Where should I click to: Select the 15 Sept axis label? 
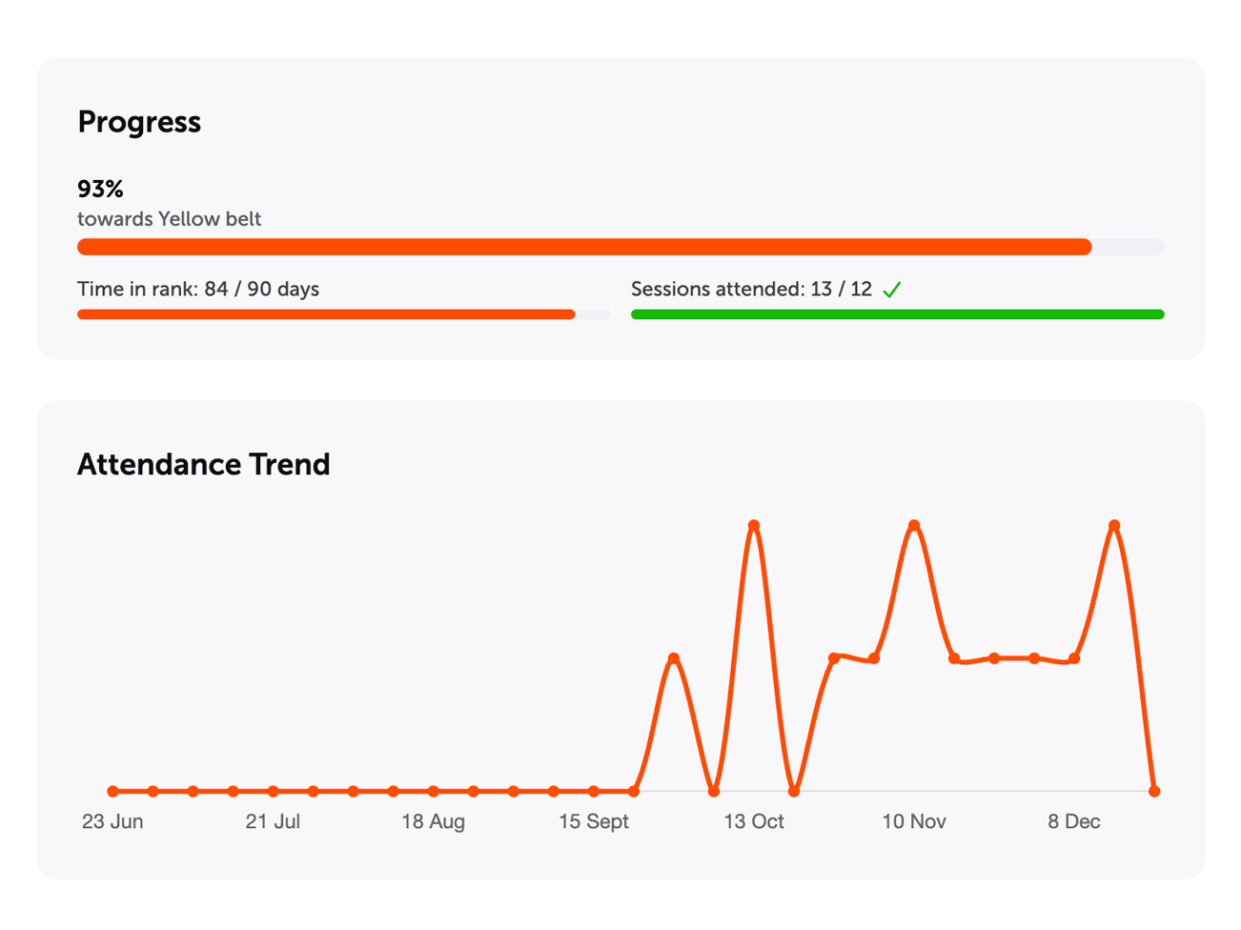coord(595,821)
